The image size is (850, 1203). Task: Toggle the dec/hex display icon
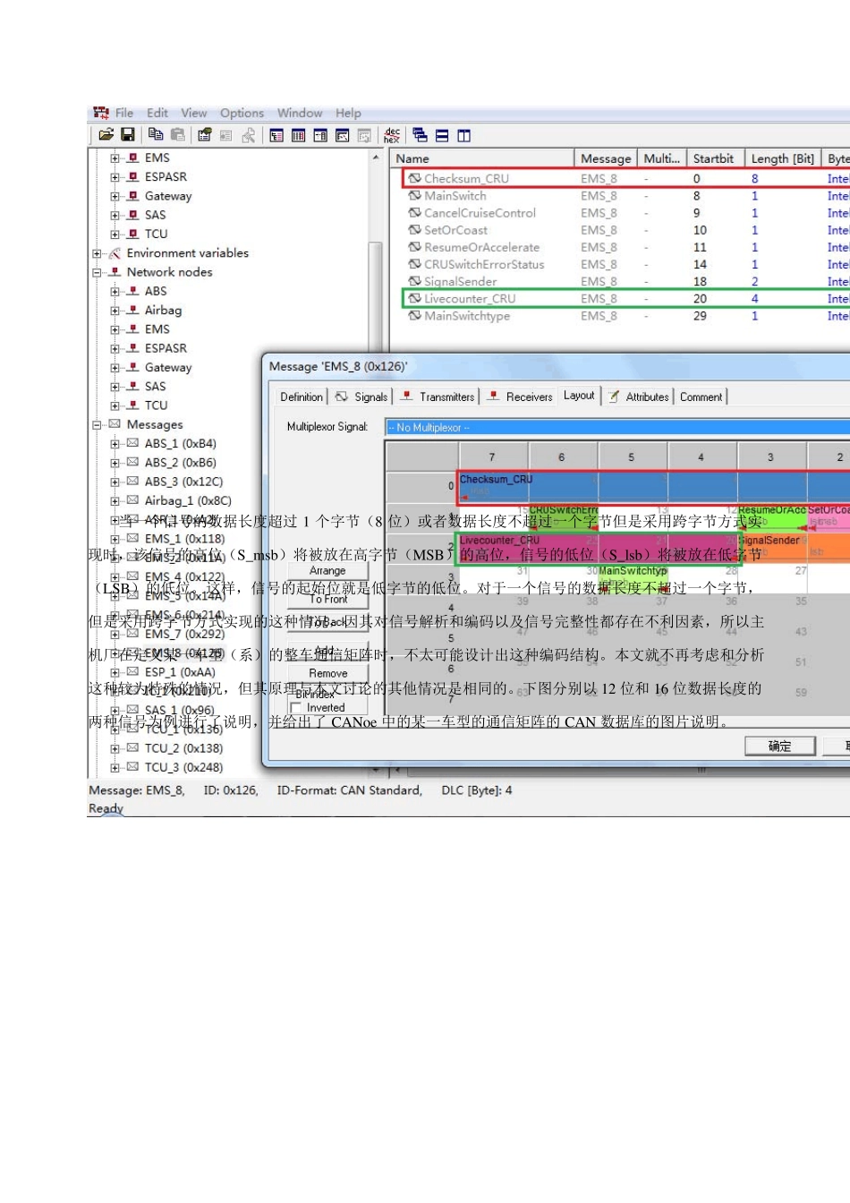[x=392, y=135]
